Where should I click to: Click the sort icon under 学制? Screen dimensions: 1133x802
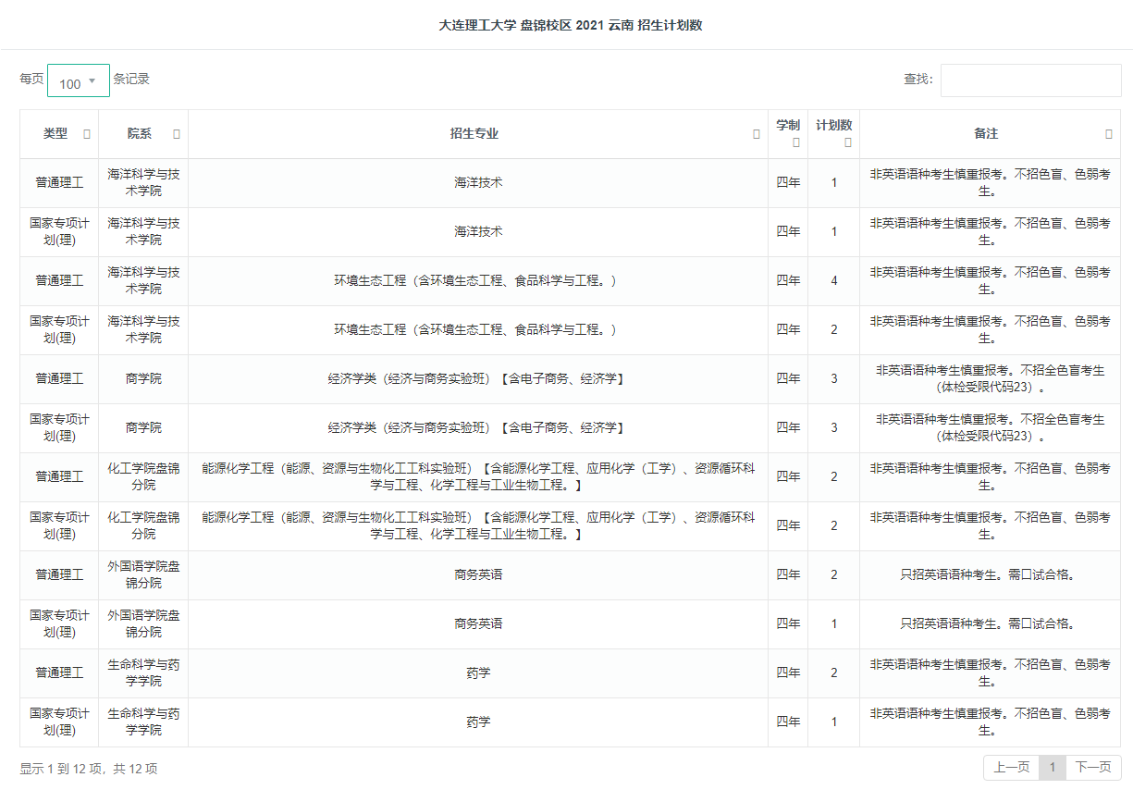(796, 142)
